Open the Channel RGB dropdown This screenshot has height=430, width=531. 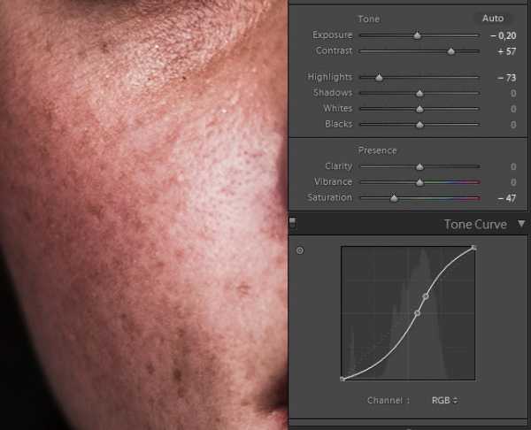click(444, 400)
